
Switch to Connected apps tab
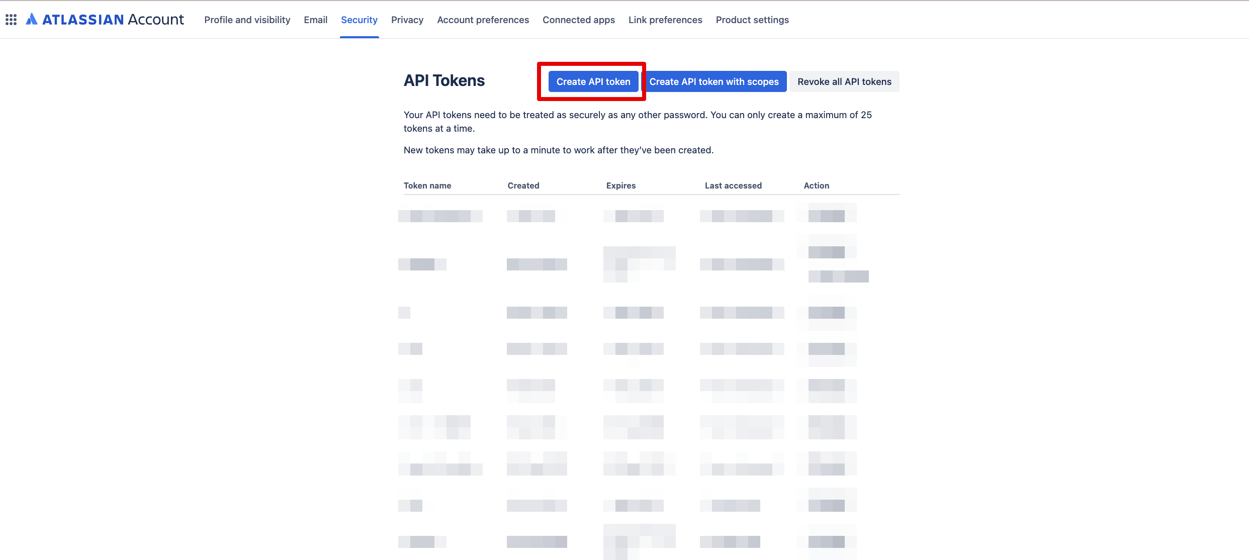pyautogui.click(x=578, y=20)
